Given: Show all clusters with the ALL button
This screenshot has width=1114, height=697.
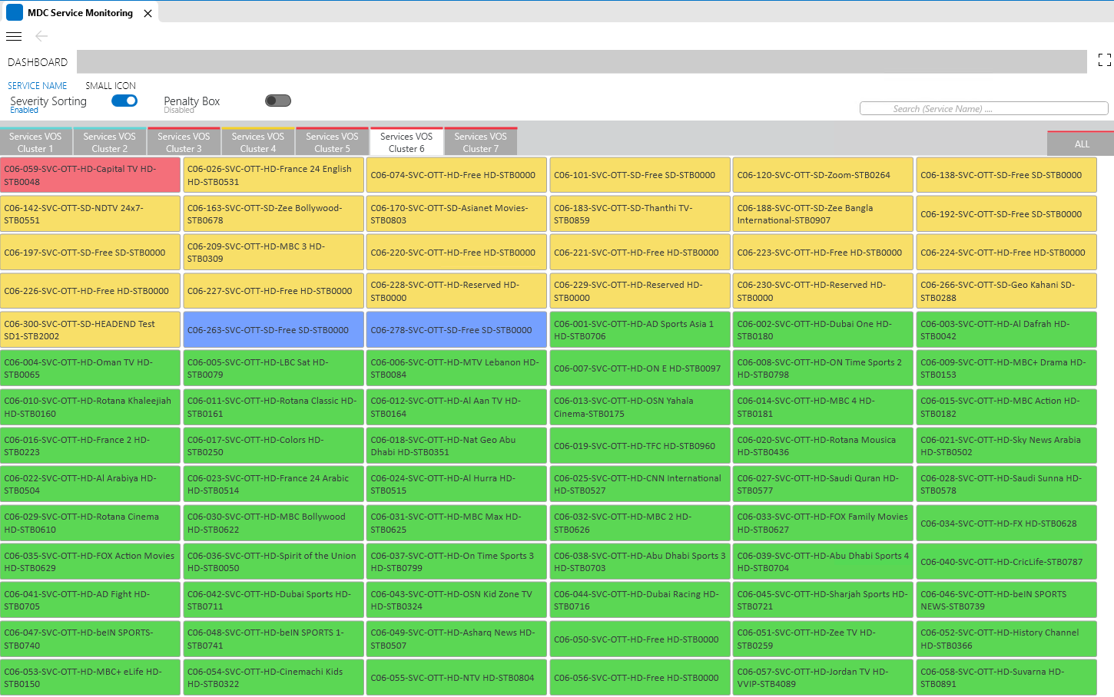Looking at the screenshot, I should (1081, 144).
